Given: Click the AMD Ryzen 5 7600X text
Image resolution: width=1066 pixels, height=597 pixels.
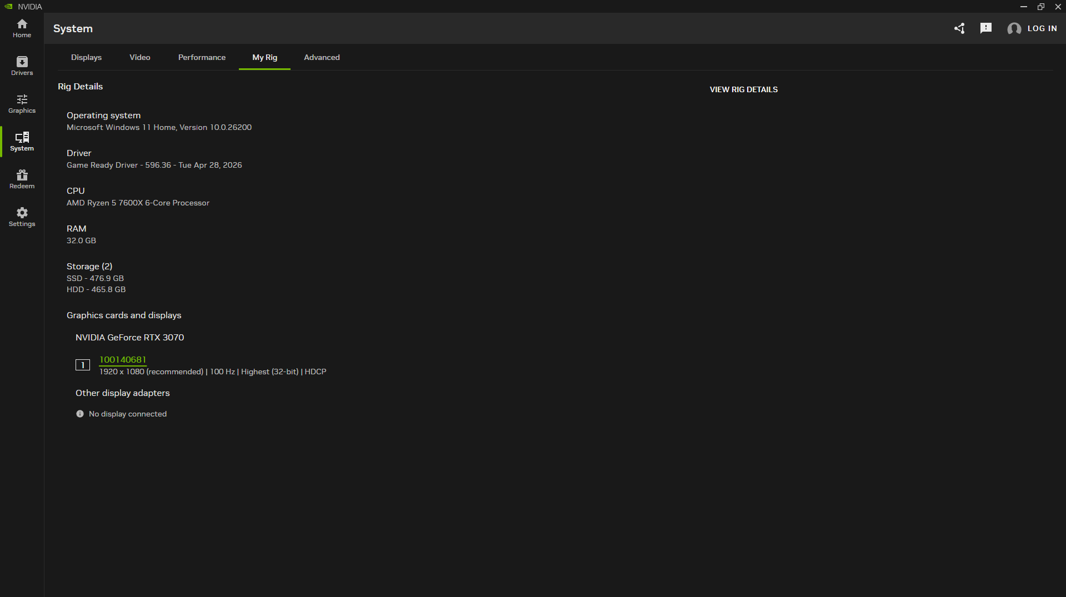Looking at the screenshot, I should tap(138, 203).
